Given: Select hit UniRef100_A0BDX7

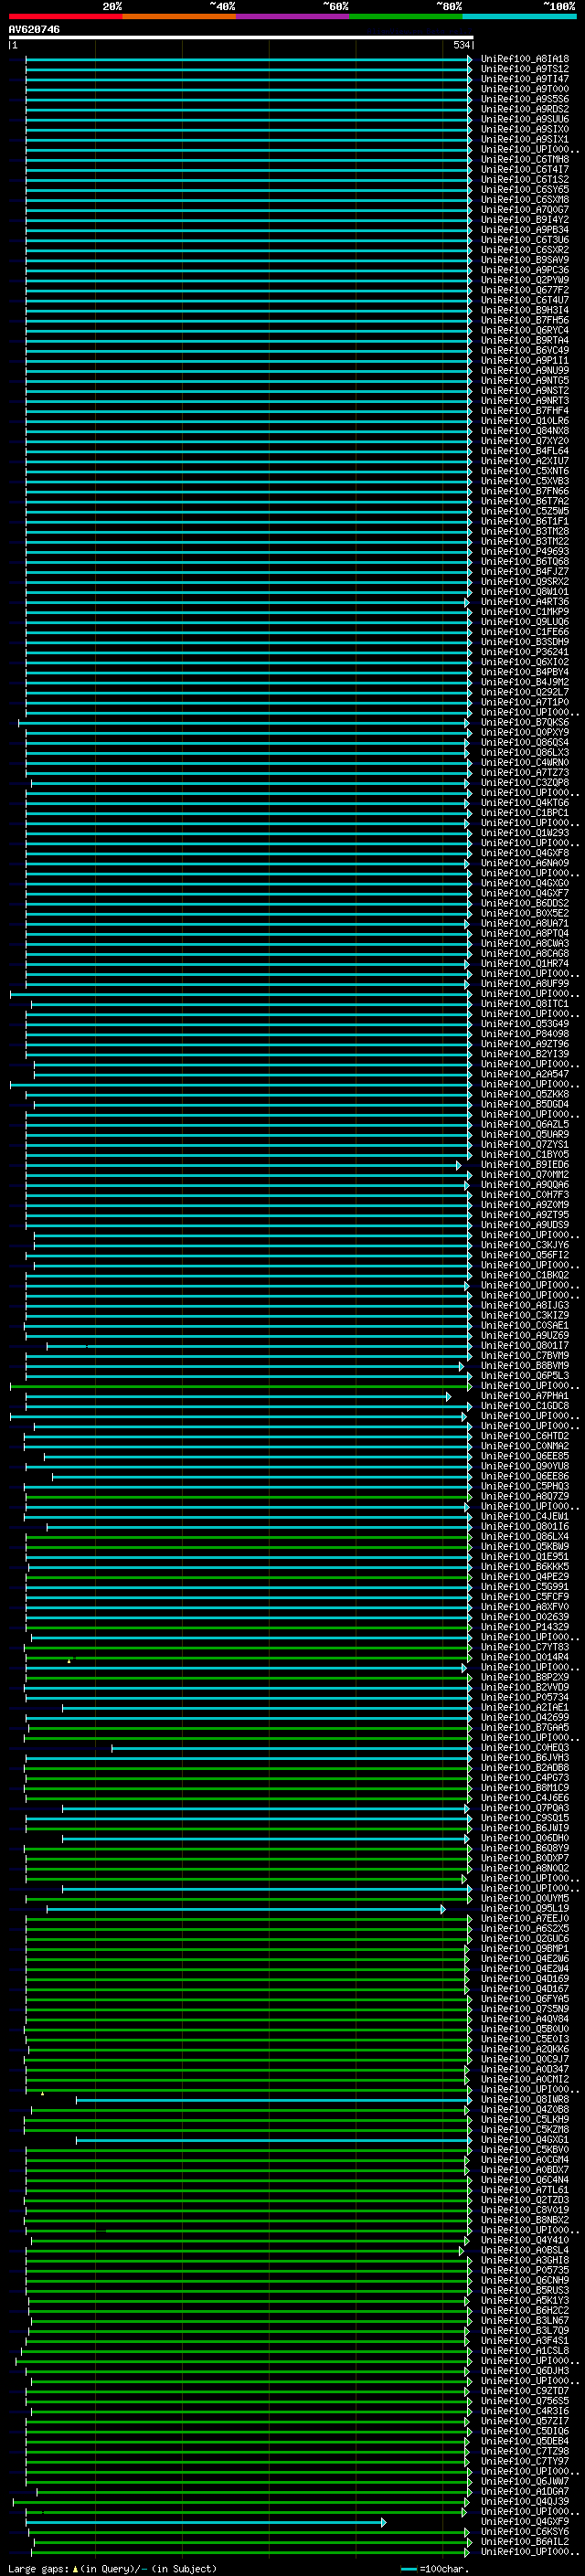Looking at the screenshot, I should coord(525,2171).
